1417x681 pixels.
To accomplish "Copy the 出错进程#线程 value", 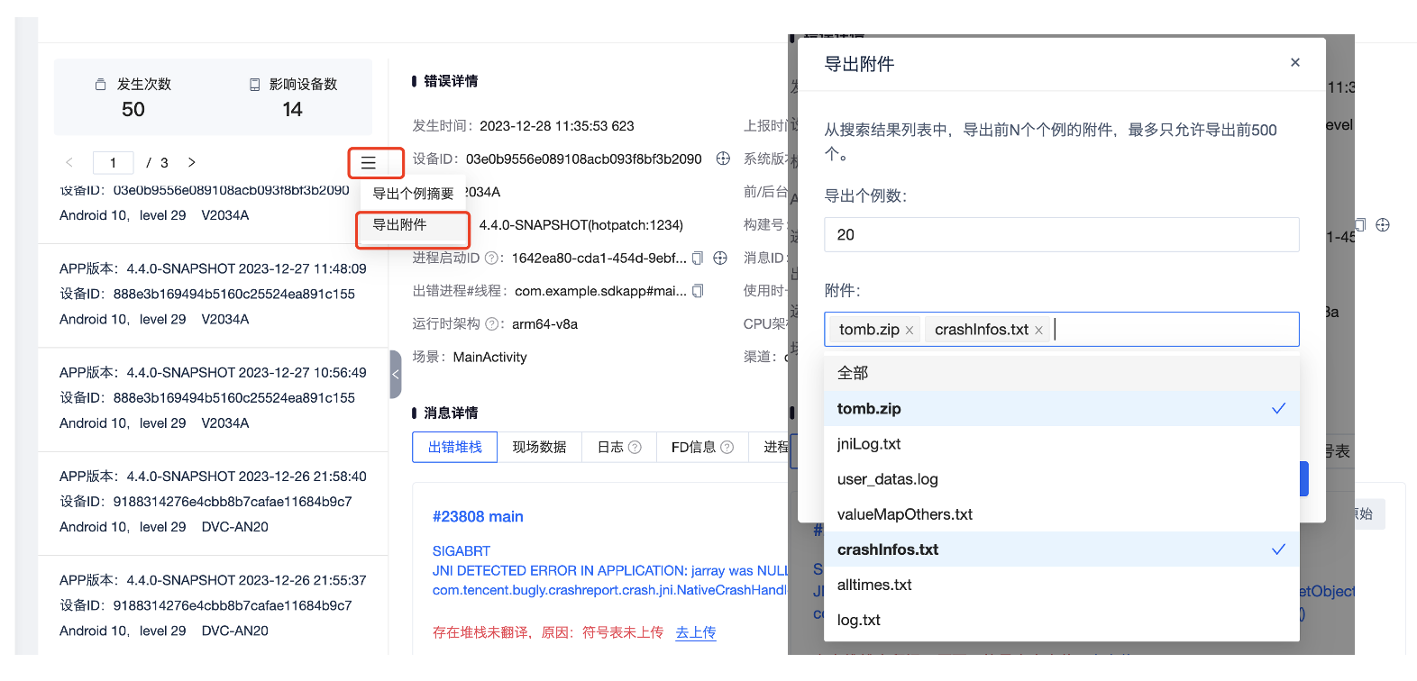I will pos(698,291).
